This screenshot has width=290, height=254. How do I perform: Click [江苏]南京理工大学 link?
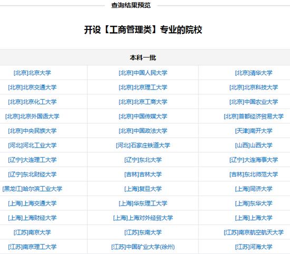click(32, 247)
